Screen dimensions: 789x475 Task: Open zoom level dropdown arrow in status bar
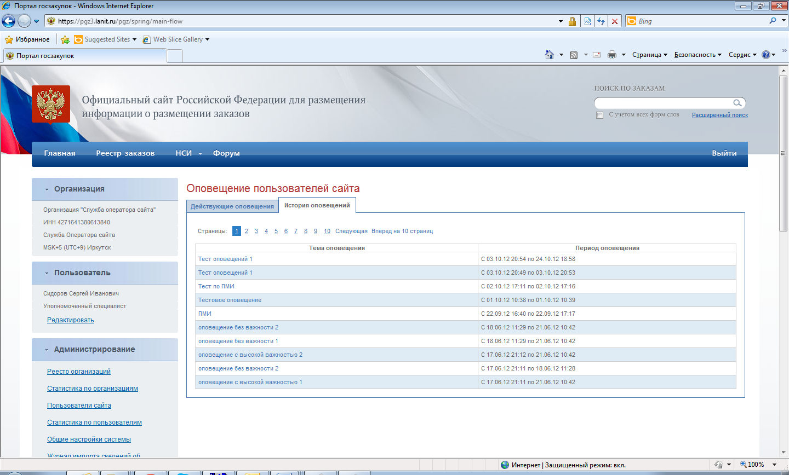pyautogui.click(x=774, y=465)
